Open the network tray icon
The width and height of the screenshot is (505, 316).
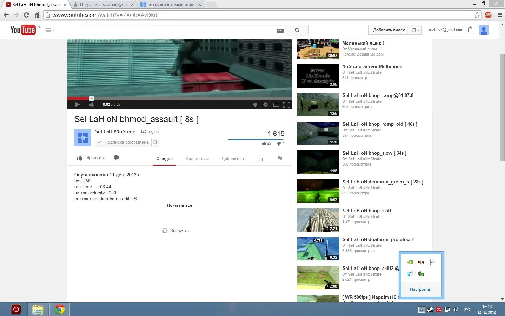pos(447,310)
